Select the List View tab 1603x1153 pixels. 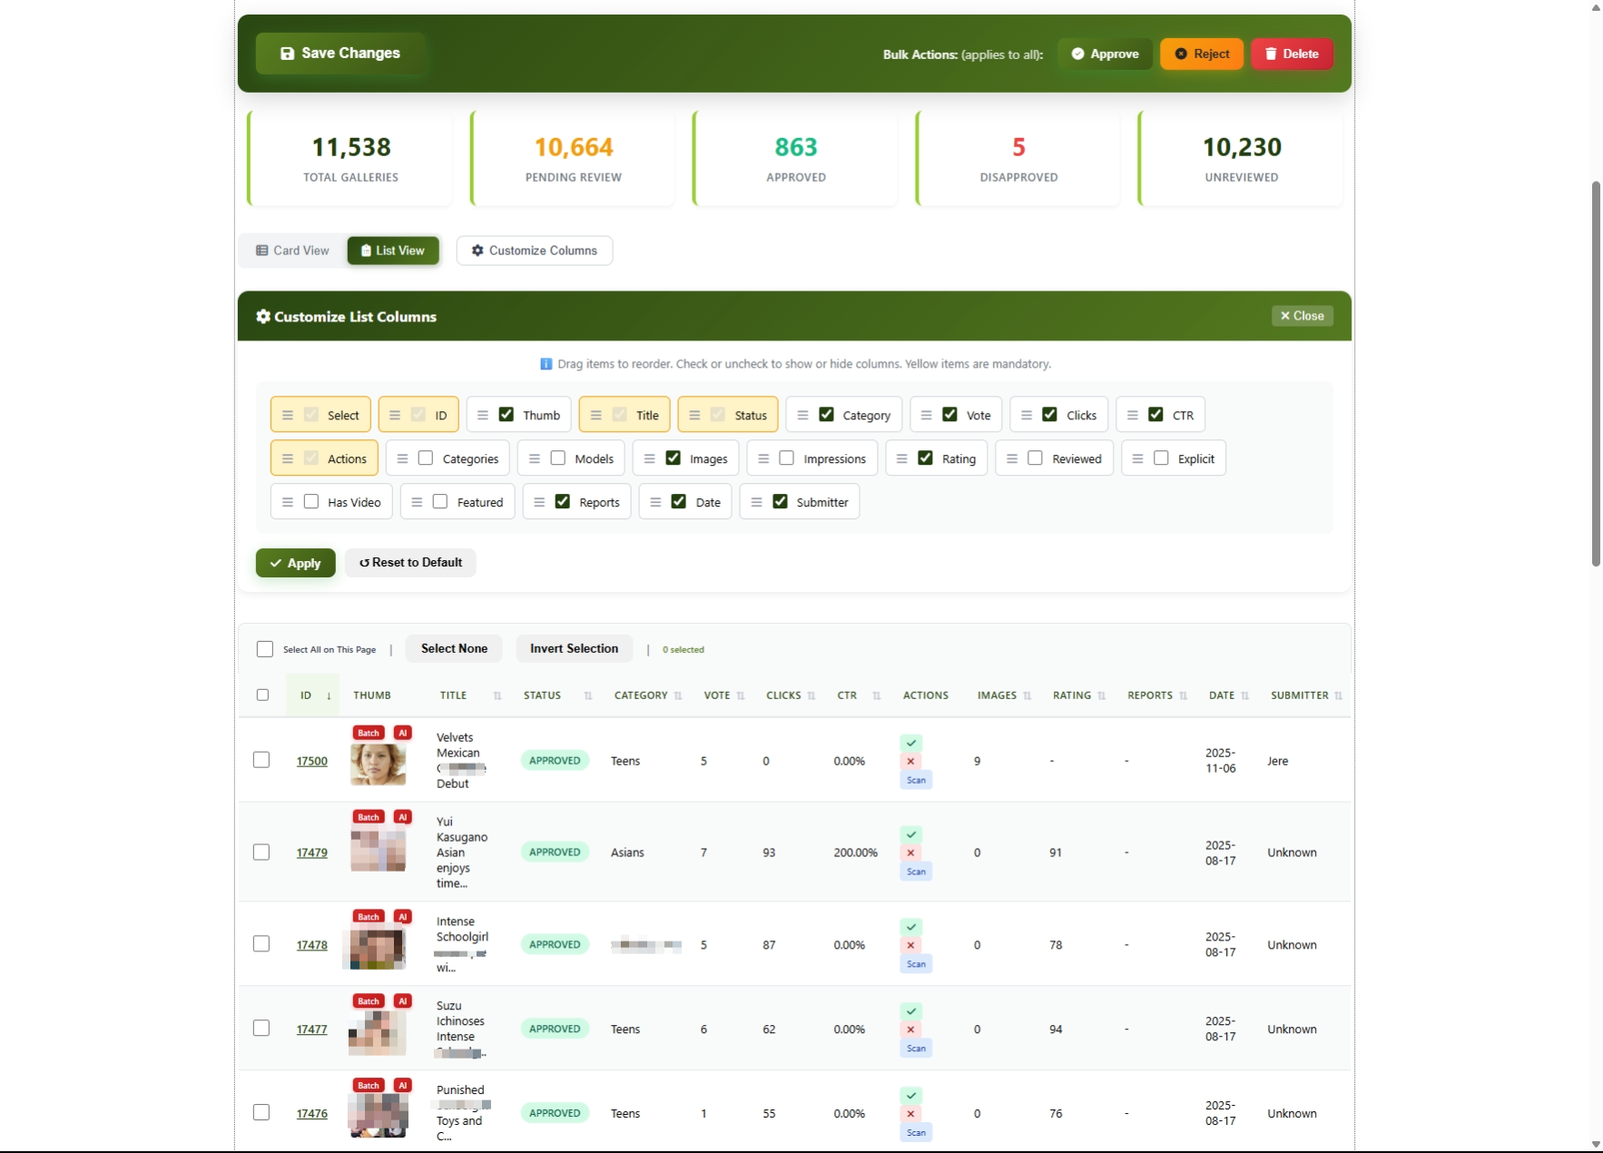tap(393, 251)
